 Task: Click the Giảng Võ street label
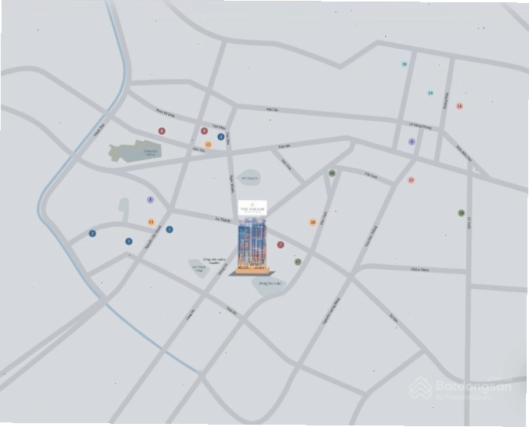coord(223,268)
